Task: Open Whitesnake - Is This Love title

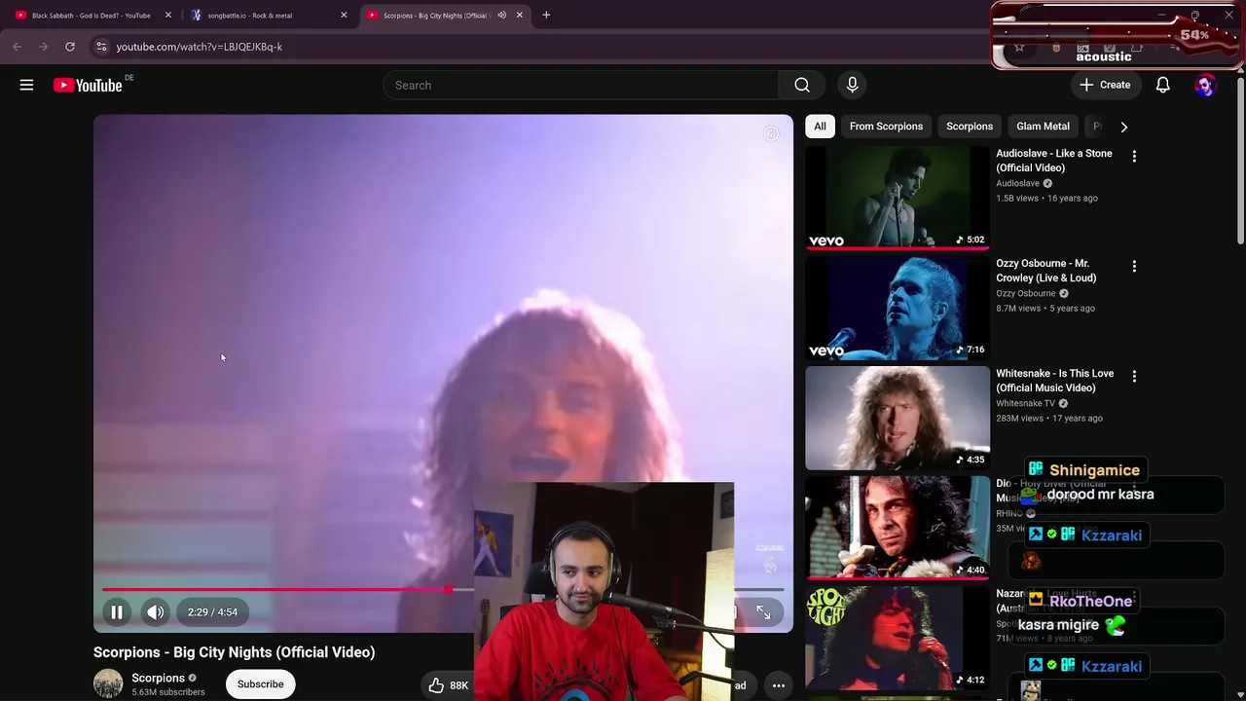Action: point(1055,381)
